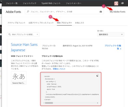The width and height of the screenshot is (128, 107).
Task: Copy embed code with clipboard icon
Action: point(98,75)
